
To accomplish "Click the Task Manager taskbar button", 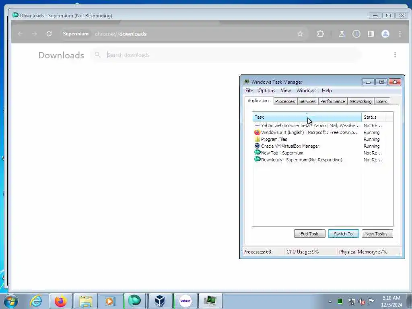I will pos(210,301).
